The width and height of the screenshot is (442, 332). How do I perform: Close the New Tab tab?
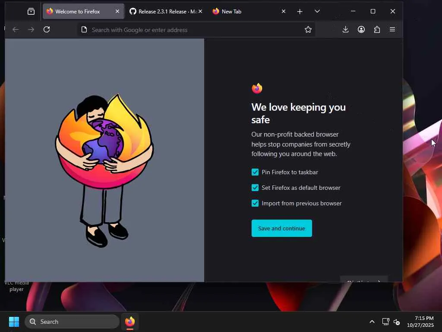point(284,11)
